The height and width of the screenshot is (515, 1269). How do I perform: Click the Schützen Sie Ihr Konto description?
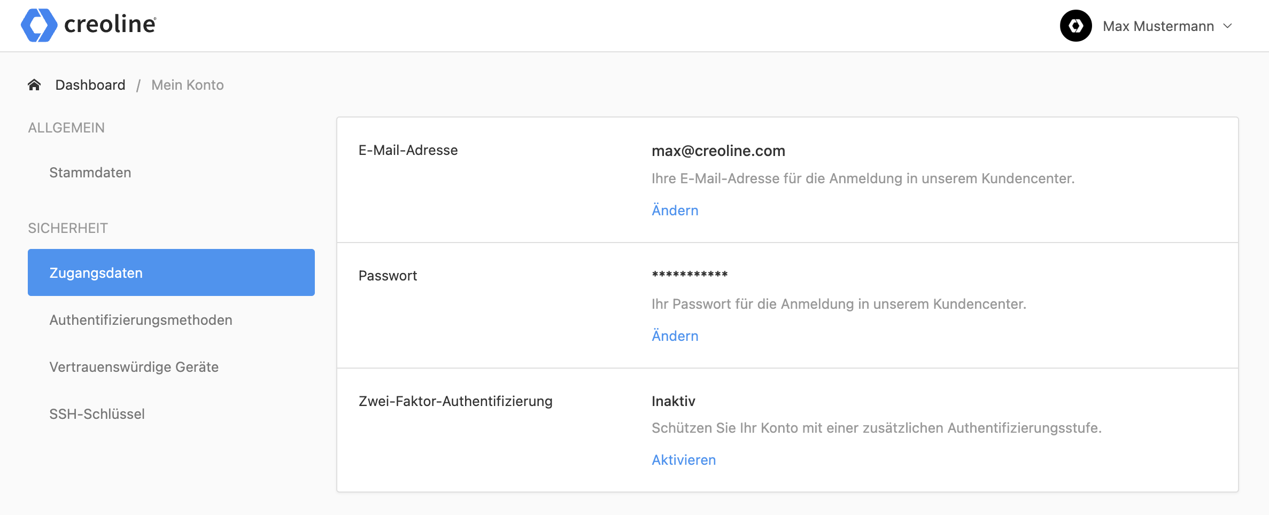point(877,428)
